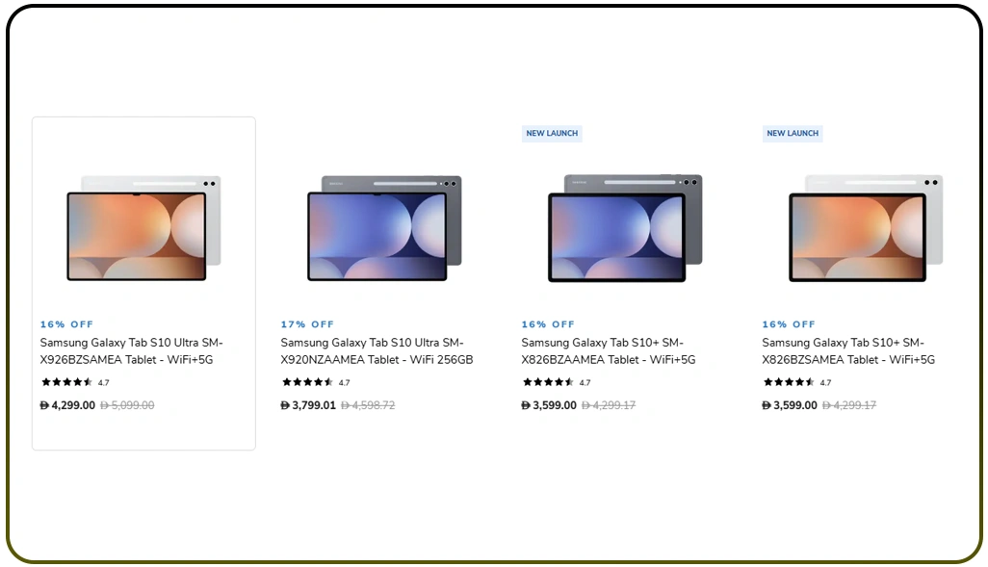Click the gray Tab S10 Ultra 256GB image
The height and width of the screenshot is (567, 988).
click(x=384, y=228)
